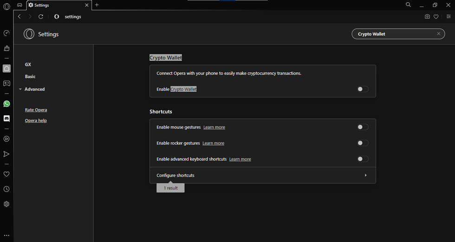455x242 pixels.
Task: Open GX Cleaner in the sidebar
Action: click(x=6, y=48)
